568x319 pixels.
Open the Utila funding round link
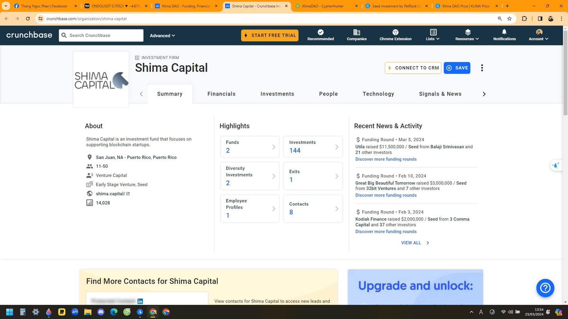coord(360,147)
